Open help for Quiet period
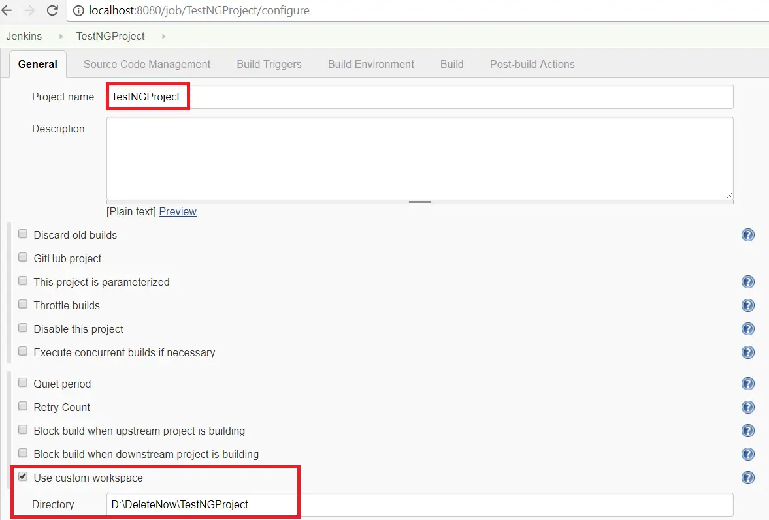Image resolution: width=769 pixels, height=520 pixels. click(x=748, y=384)
